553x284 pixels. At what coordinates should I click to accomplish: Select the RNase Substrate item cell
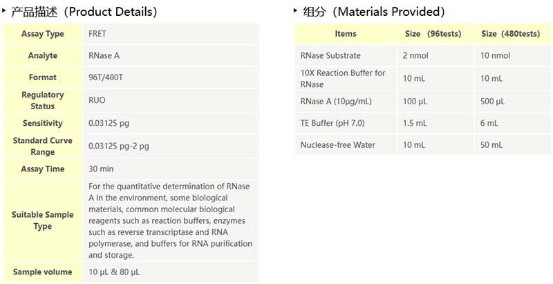[330, 56]
